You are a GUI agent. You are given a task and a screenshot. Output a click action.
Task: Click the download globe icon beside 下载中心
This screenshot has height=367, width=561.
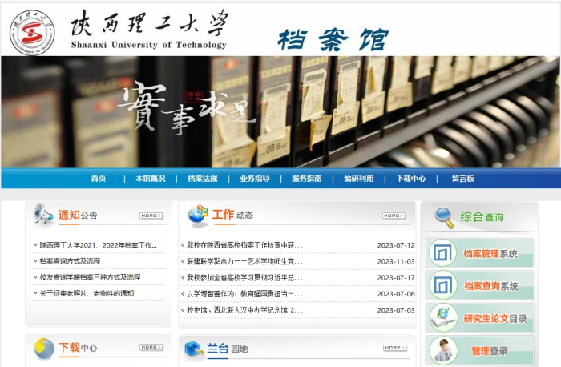tap(44, 348)
